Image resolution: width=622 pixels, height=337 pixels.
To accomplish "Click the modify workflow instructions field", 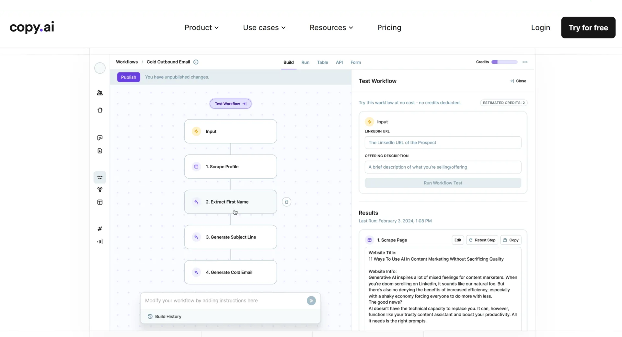I will pyautogui.click(x=224, y=301).
